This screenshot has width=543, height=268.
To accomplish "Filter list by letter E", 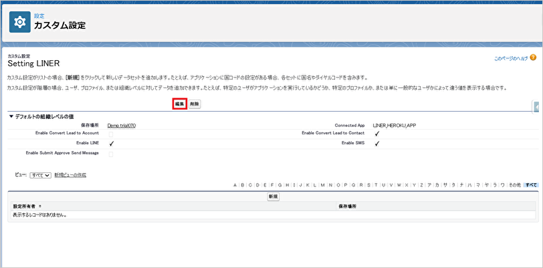I will click(265, 185).
